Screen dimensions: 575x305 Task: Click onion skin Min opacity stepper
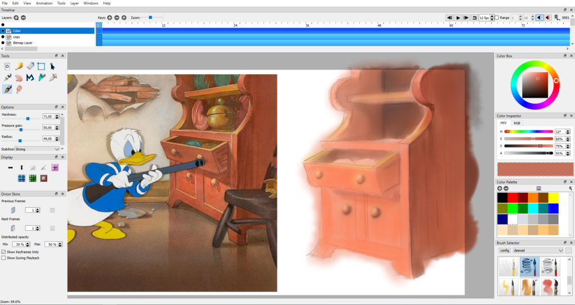(28, 244)
